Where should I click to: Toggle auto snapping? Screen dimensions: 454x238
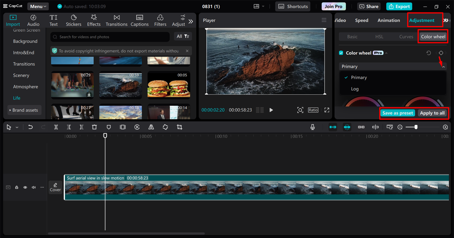[347, 127]
